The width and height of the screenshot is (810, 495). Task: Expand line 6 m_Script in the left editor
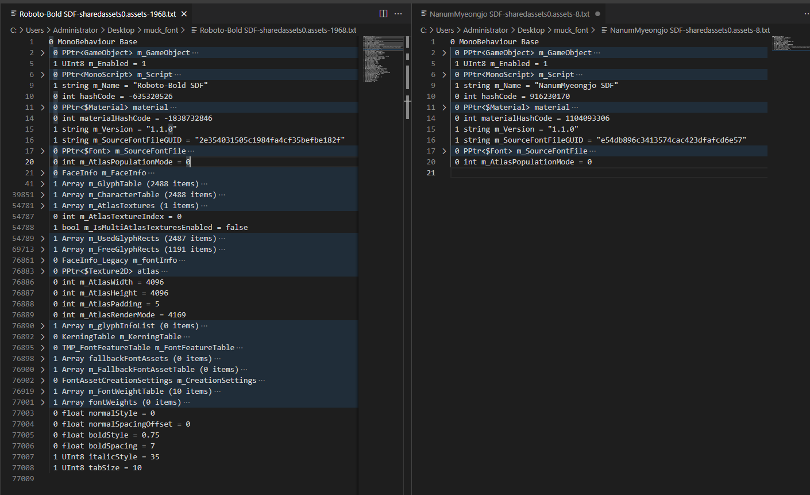(43, 75)
